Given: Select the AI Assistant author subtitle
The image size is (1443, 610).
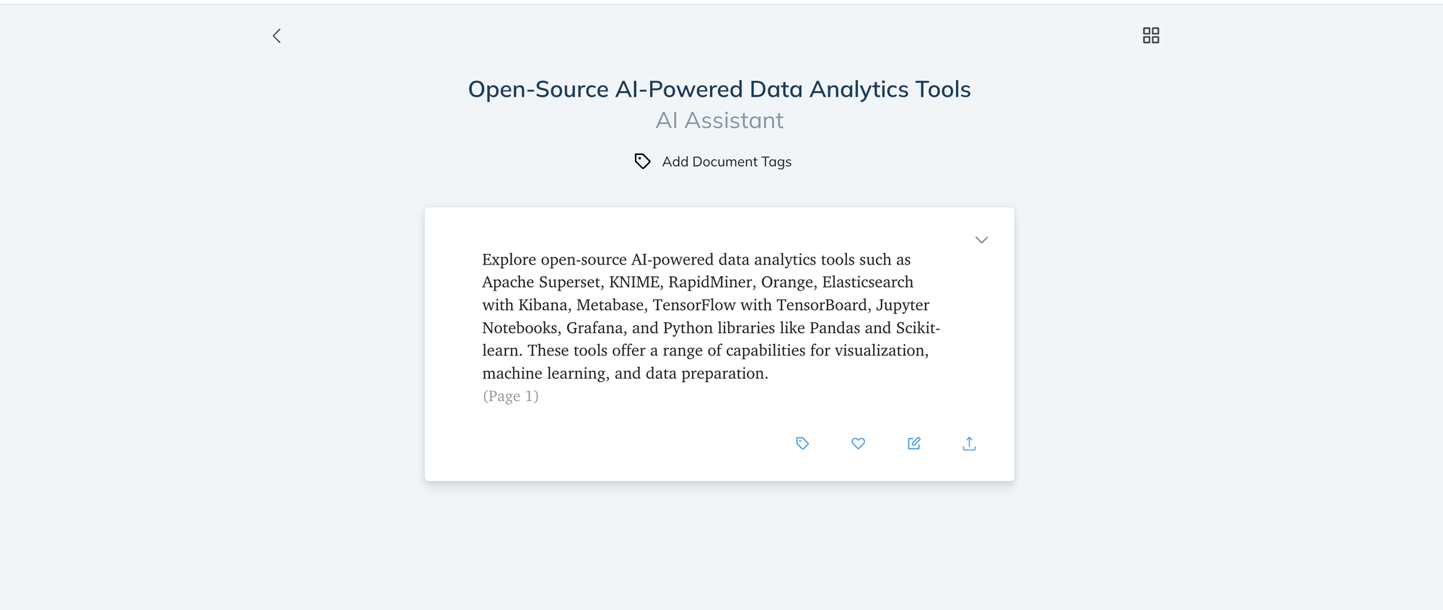Looking at the screenshot, I should pos(719,120).
